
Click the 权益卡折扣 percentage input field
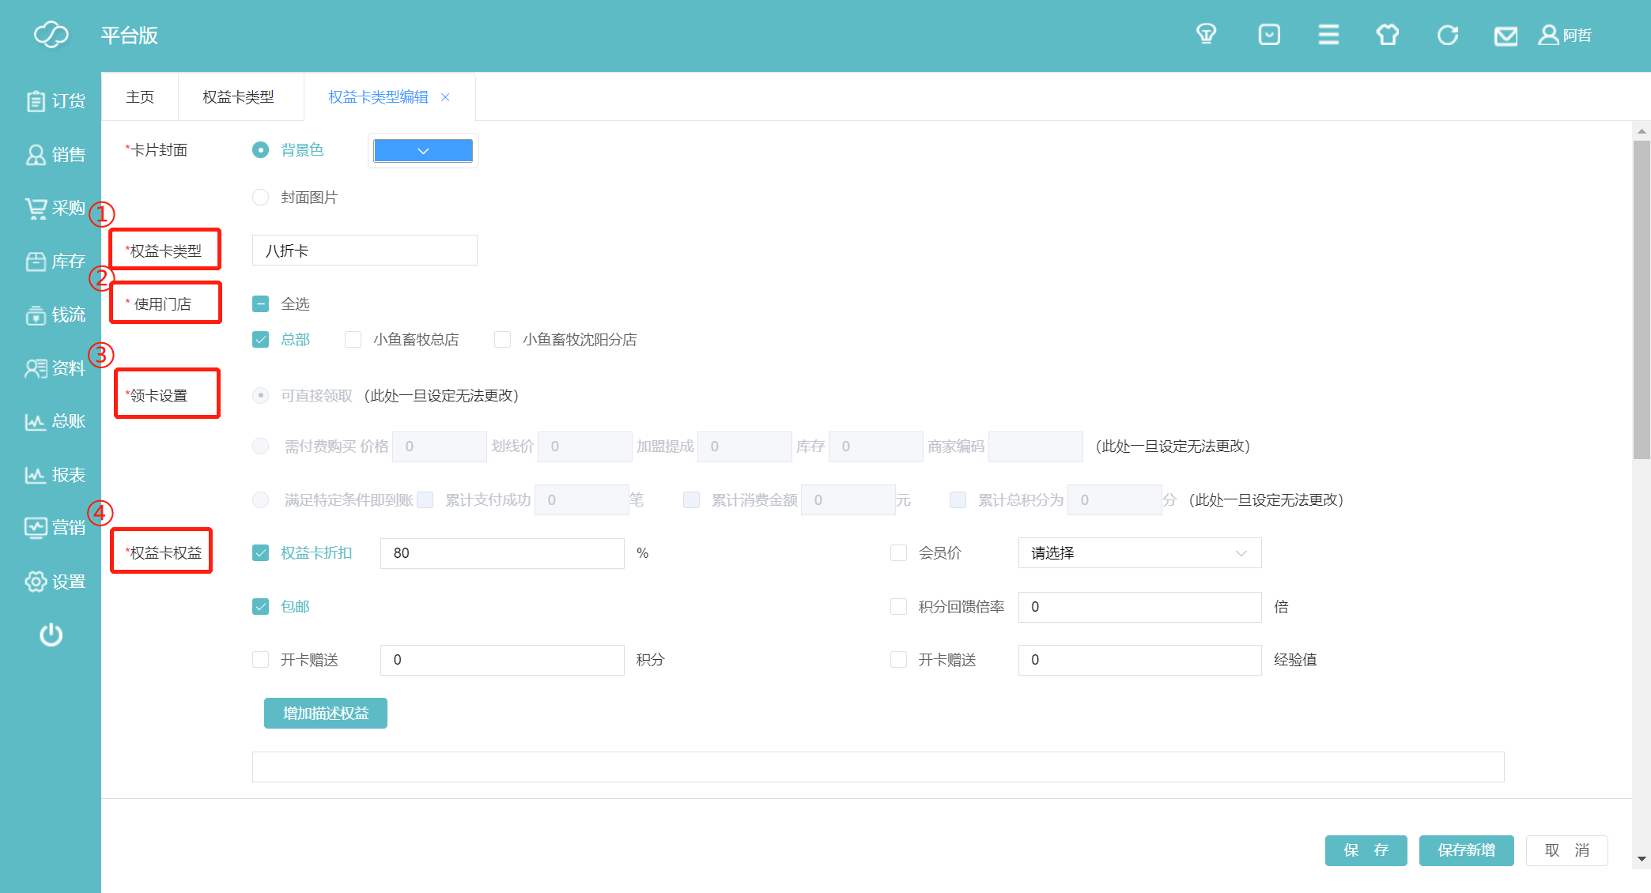coord(502,553)
